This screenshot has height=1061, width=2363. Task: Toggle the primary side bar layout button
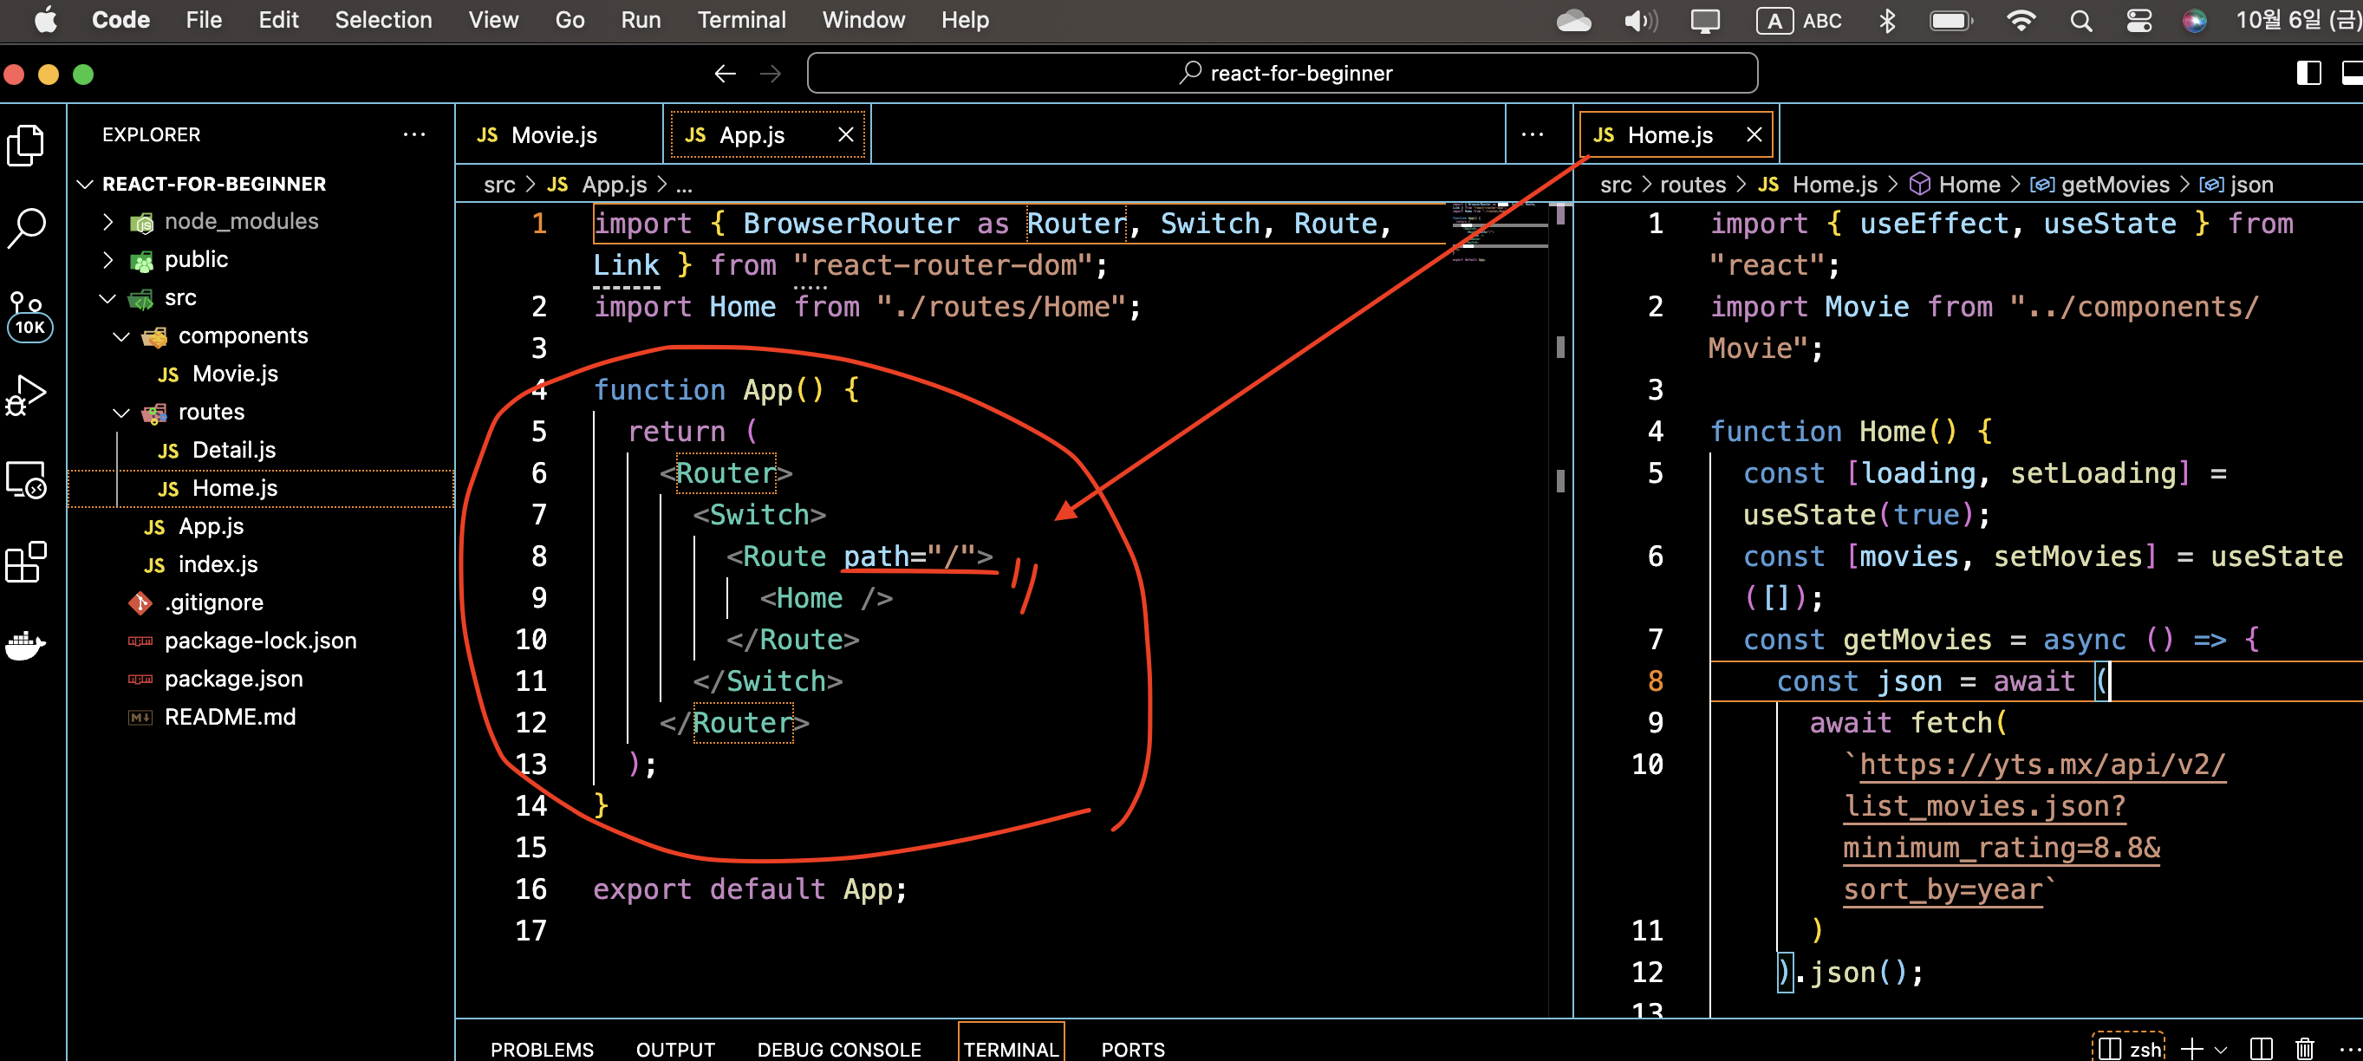pos(2308,74)
